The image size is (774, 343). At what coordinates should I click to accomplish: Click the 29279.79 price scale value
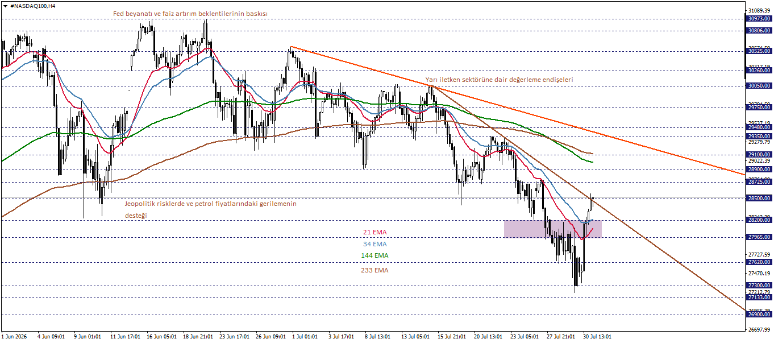[760, 142]
